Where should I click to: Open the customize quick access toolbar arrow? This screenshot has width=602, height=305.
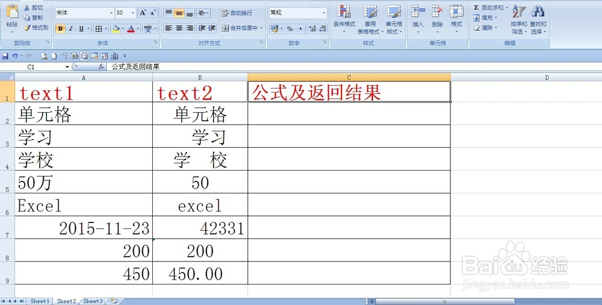[125, 56]
